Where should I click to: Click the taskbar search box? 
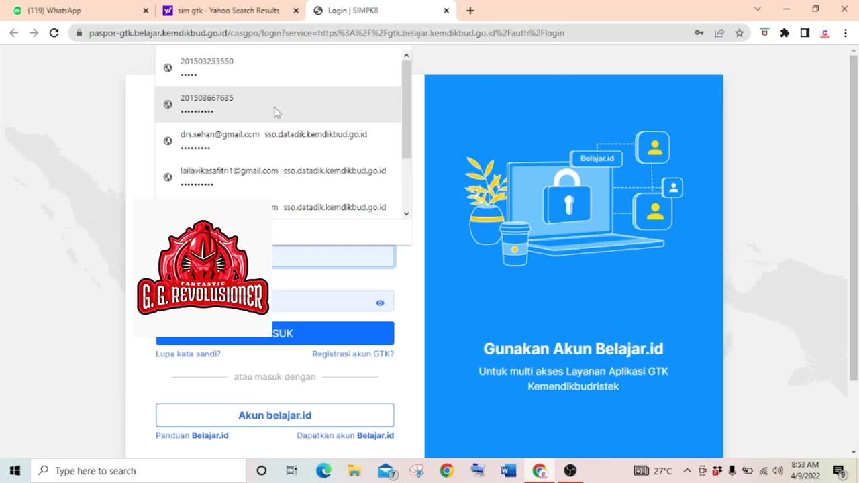tap(140, 470)
